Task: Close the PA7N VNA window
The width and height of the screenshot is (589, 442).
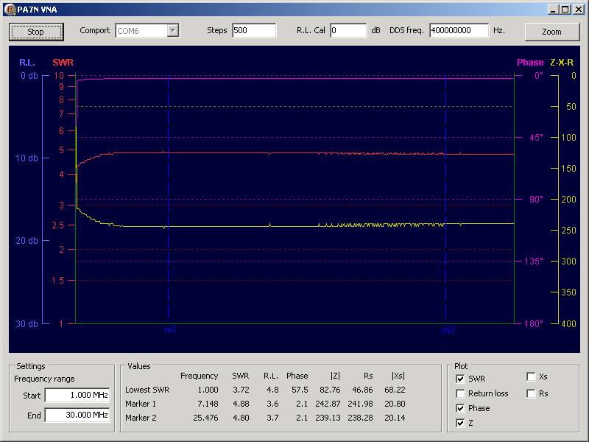Action: pos(578,9)
